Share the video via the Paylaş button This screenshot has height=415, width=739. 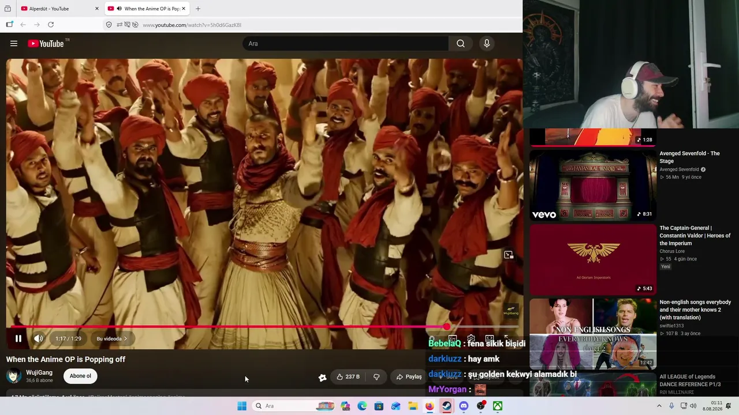pyautogui.click(x=409, y=377)
